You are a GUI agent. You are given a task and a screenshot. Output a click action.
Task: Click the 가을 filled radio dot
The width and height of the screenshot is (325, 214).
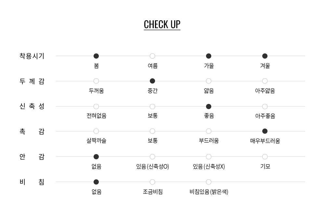(x=209, y=56)
